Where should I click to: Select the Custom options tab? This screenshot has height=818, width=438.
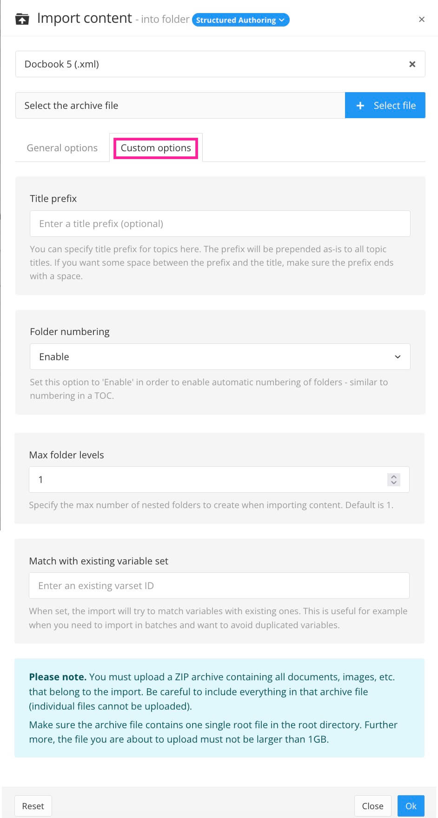click(x=156, y=148)
